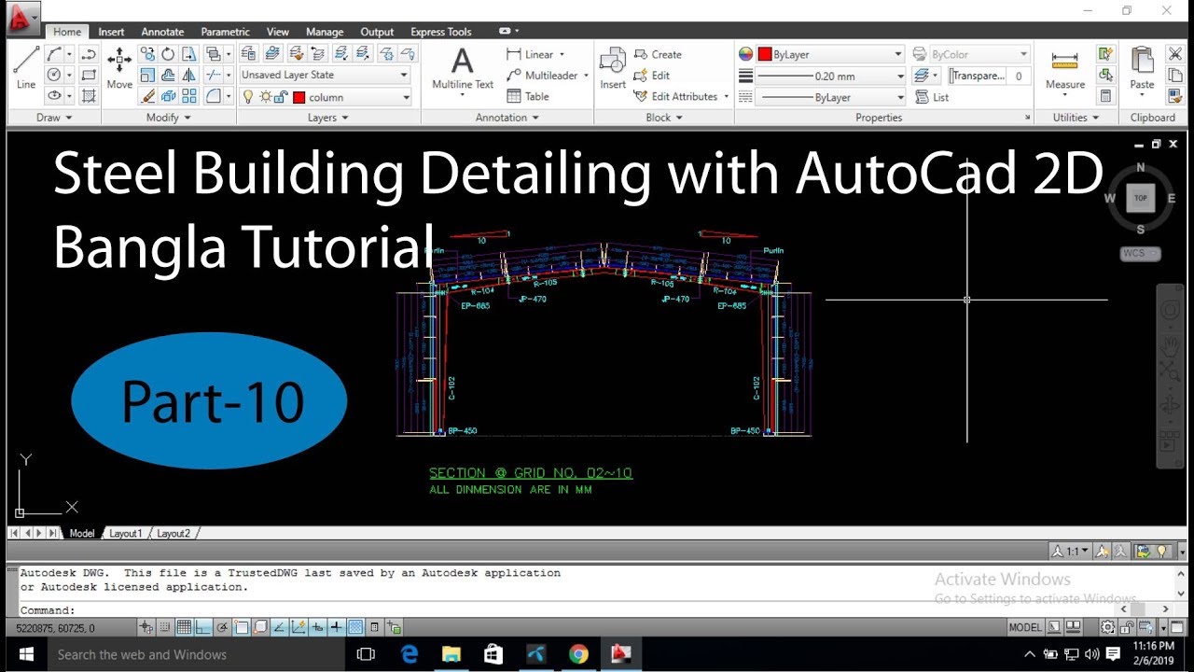The height and width of the screenshot is (672, 1194).
Task: Open the Quick Calculator icon in Utilities
Action: point(1106,95)
